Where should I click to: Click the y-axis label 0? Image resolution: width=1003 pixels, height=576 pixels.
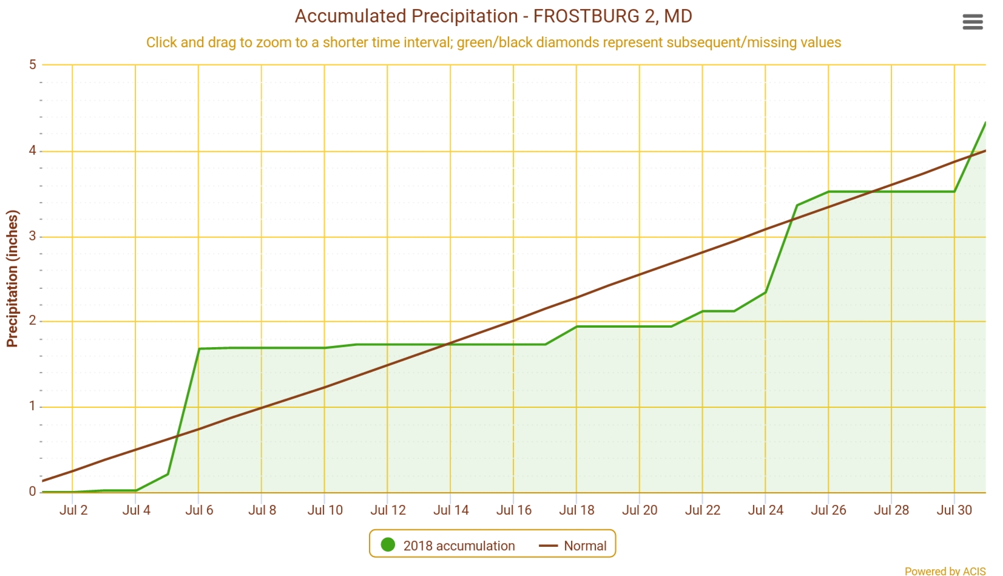(33, 492)
